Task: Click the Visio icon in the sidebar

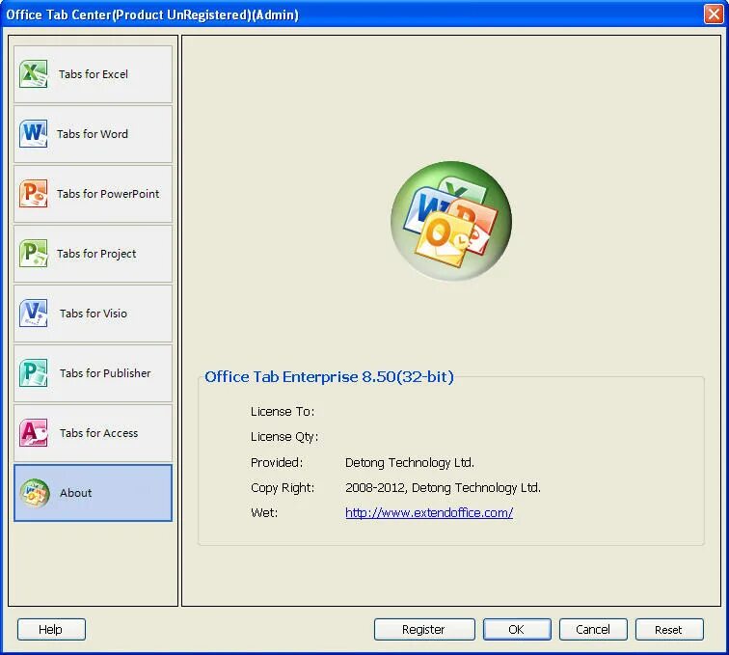Action: pos(33,314)
